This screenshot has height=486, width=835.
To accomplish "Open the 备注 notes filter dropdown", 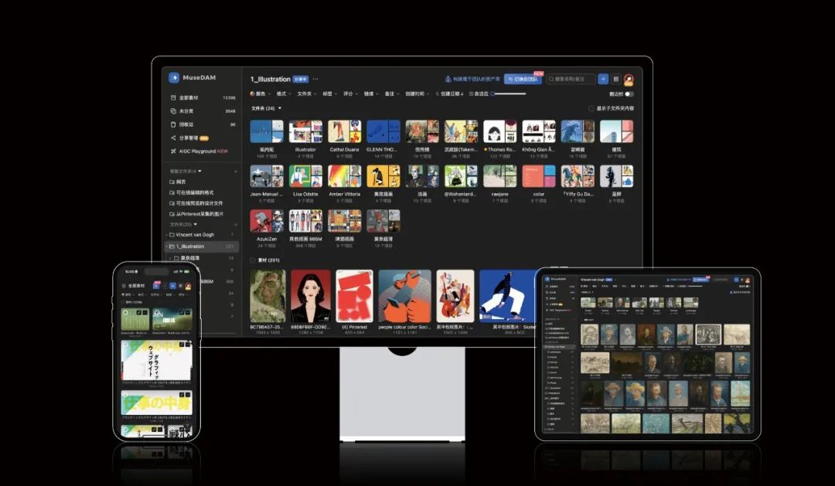I will click(x=392, y=93).
